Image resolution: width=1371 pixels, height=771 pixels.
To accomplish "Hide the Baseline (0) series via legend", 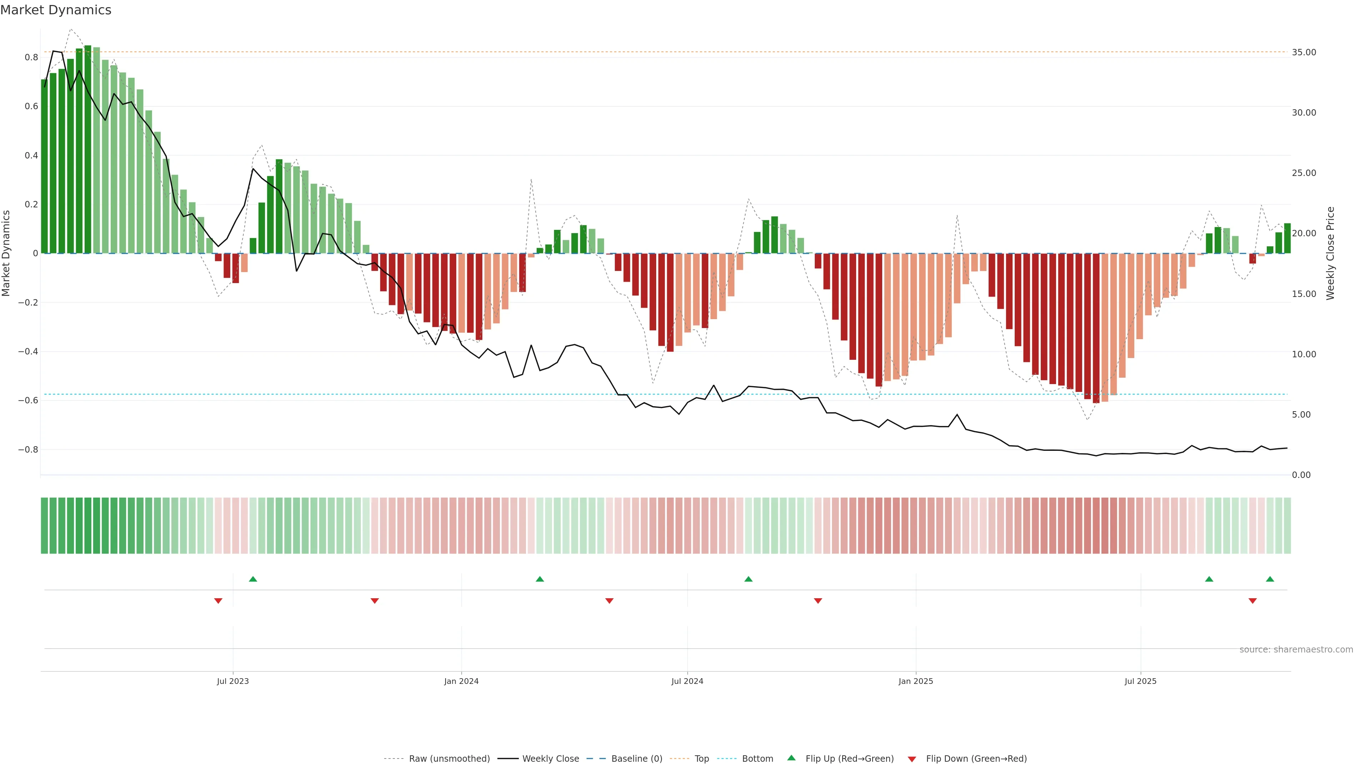I will pyautogui.click(x=637, y=759).
